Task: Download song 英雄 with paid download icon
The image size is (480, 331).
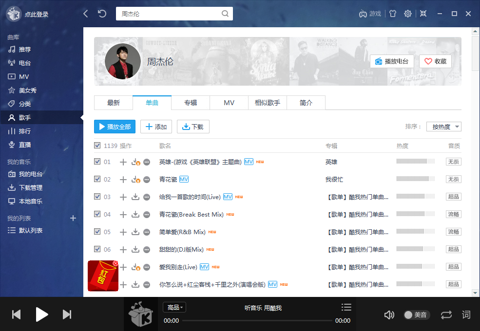Action: click(x=135, y=162)
